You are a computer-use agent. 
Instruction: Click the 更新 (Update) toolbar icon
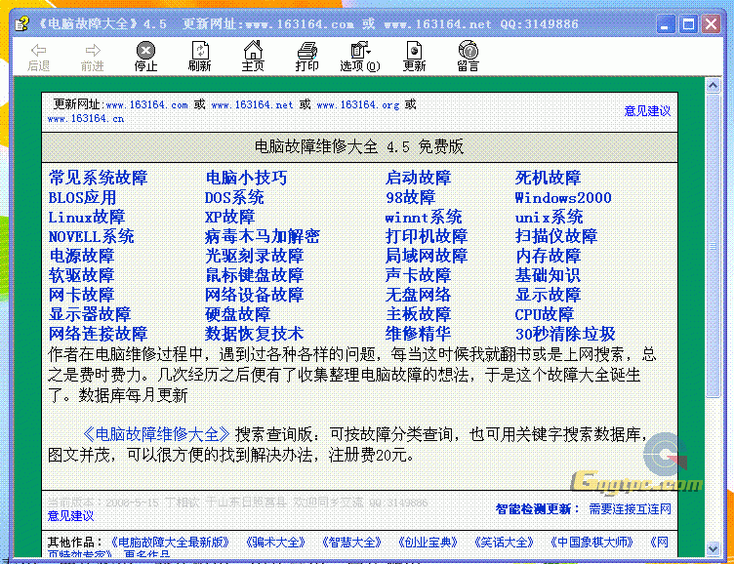pyautogui.click(x=414, y=50)
